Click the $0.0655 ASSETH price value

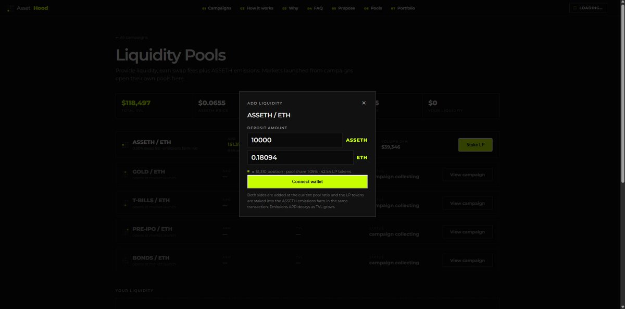pyautogui.click(x=212, y=103)
